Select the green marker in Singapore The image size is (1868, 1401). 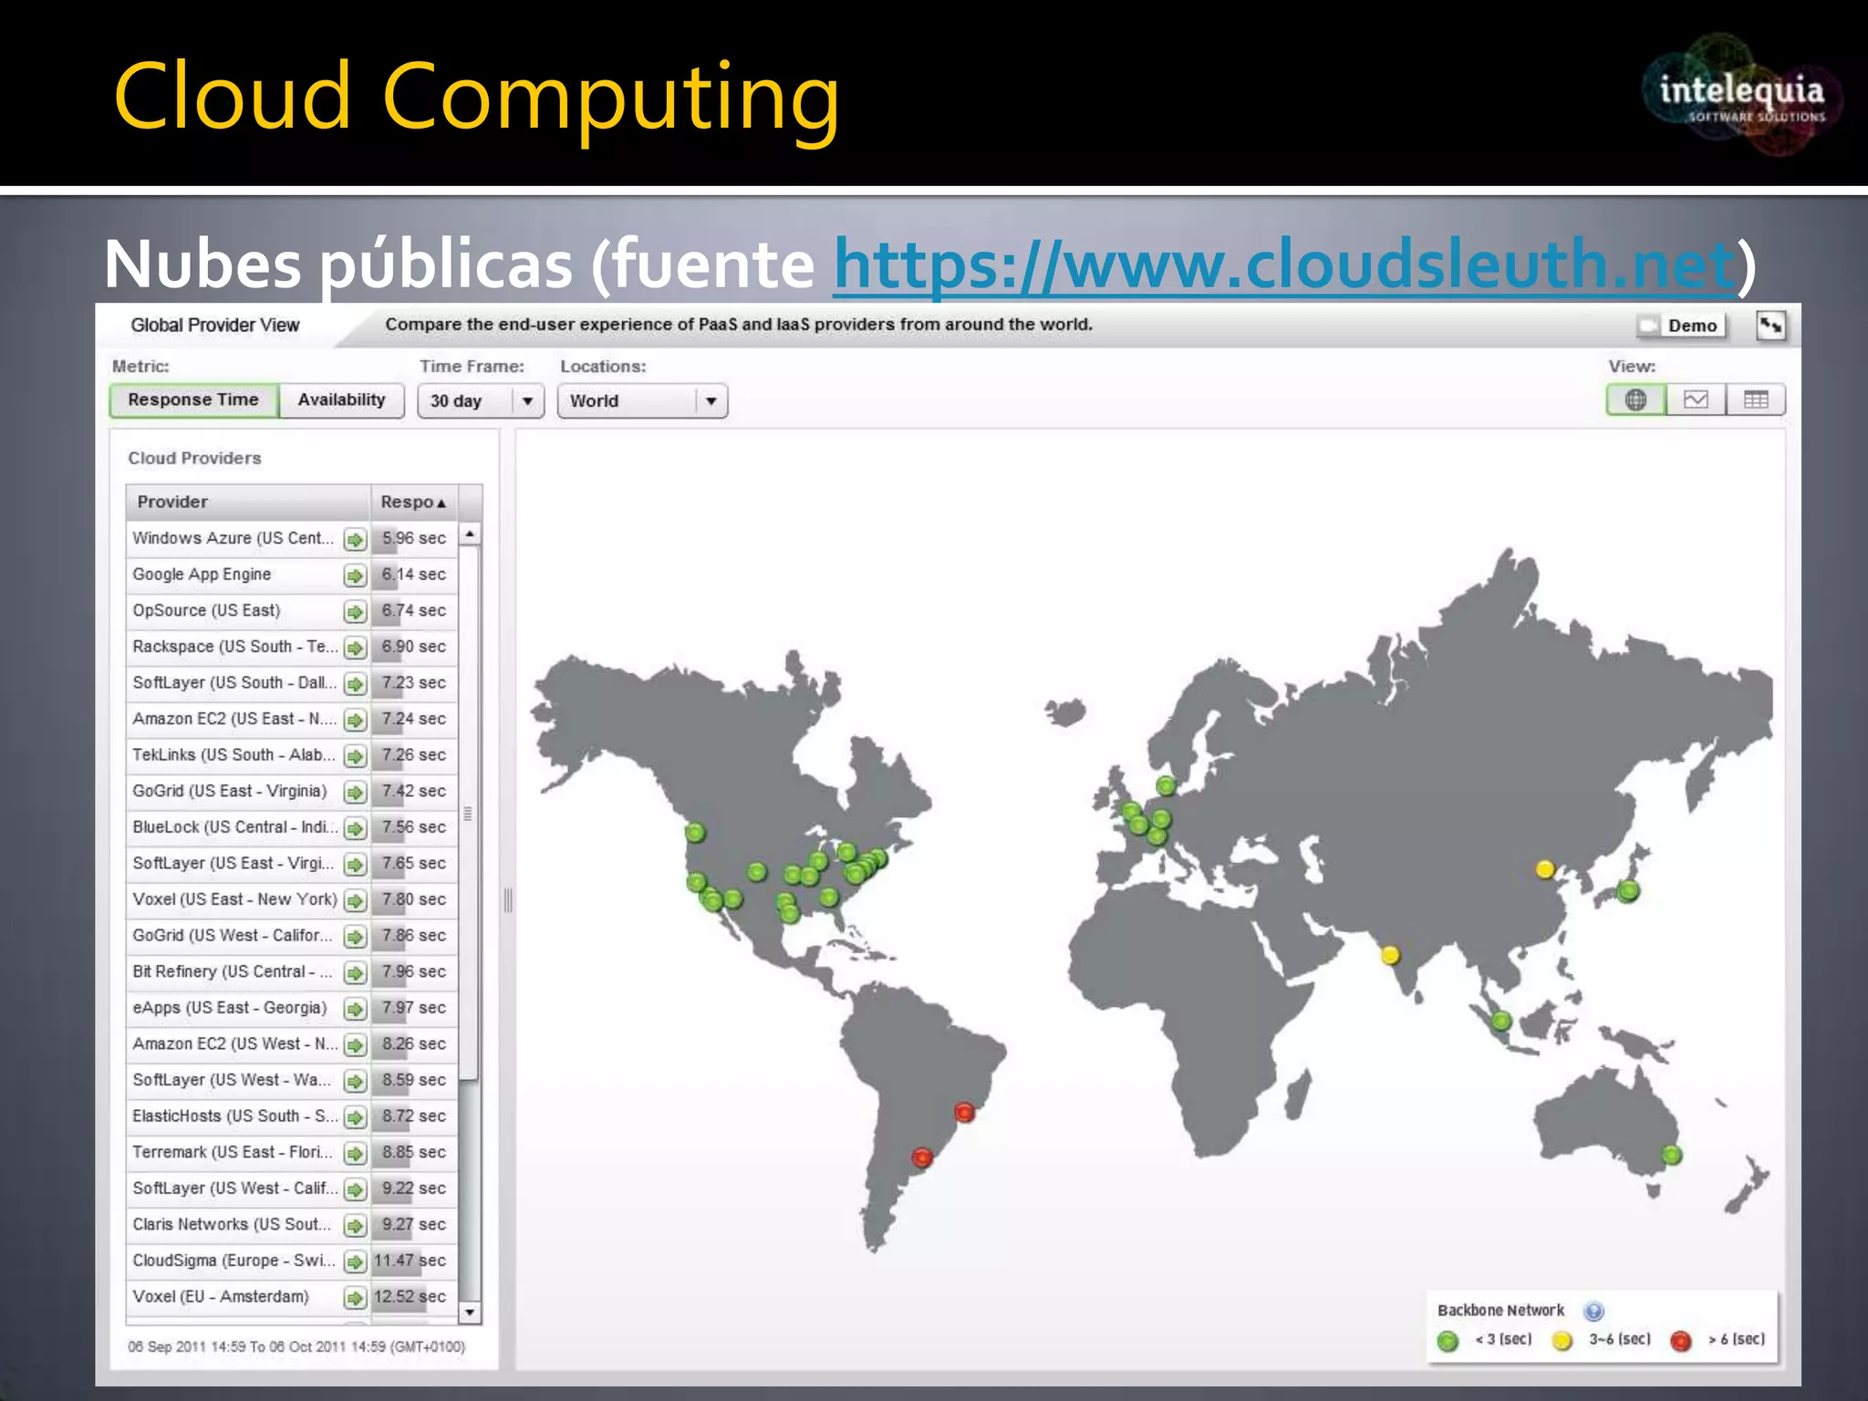click(x=1501, y=1022)
